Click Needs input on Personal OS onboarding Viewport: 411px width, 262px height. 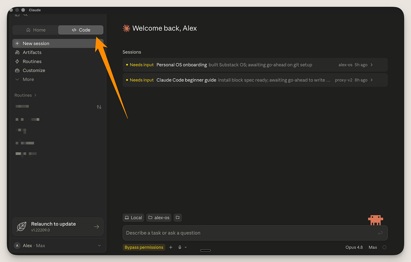point(141,65)
